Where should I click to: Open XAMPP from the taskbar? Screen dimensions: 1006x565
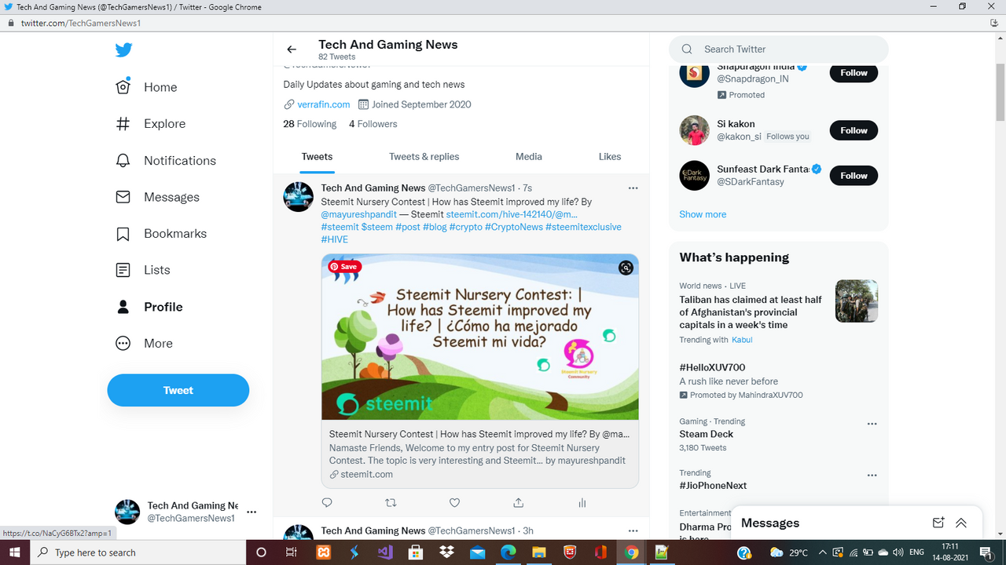pos(323,552)
